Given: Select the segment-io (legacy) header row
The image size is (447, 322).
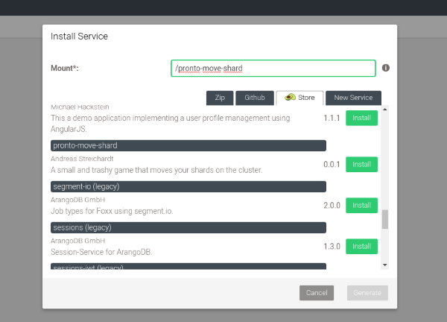Looking at the screenshot, I should coord(188,186).
